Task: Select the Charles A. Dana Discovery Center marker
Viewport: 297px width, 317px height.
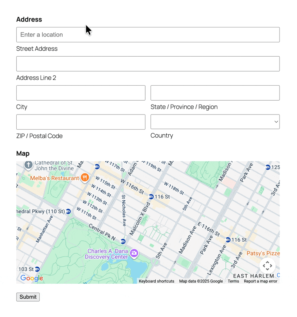Action: (x=134, y=253)
